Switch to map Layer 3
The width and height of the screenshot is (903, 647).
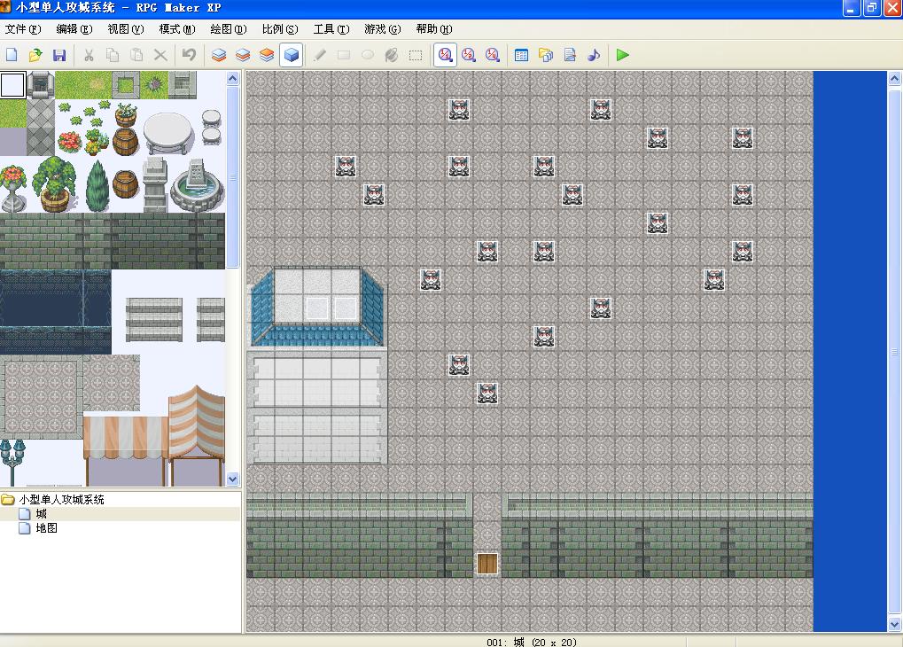(268, 55)
